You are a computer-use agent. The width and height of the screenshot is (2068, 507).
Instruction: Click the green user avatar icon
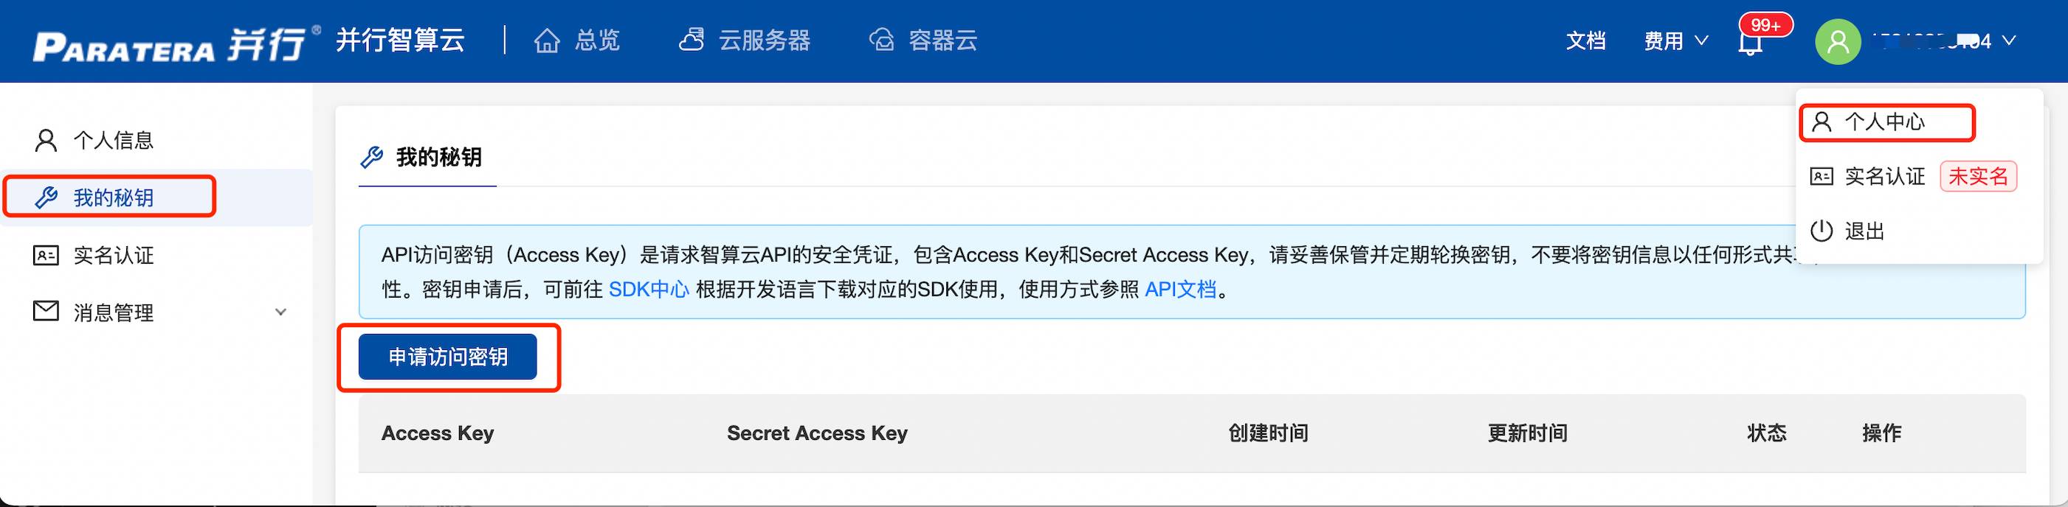pyautogui.click(x=1838, y=42)
